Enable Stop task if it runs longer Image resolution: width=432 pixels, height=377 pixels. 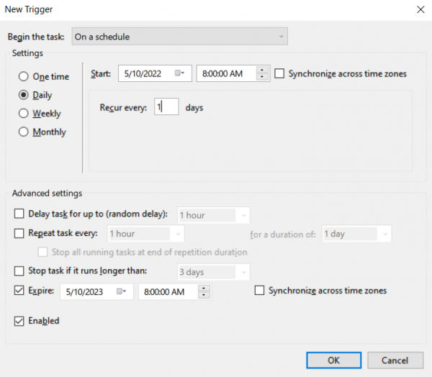(19, 271)
